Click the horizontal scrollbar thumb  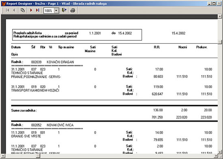38,156
